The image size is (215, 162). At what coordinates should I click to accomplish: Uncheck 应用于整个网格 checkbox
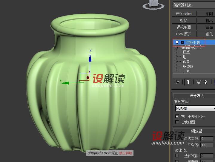[177, 117]
